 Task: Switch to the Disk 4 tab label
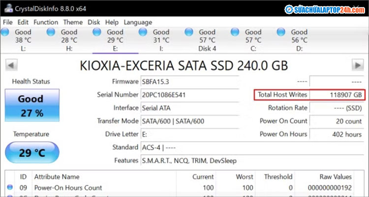[207, 49]
